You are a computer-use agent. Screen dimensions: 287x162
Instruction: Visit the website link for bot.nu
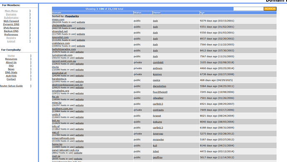coord(79,123)
